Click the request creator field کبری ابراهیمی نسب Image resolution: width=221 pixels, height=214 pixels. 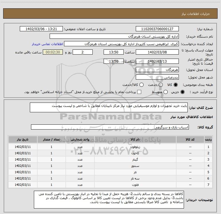point(121,44)
